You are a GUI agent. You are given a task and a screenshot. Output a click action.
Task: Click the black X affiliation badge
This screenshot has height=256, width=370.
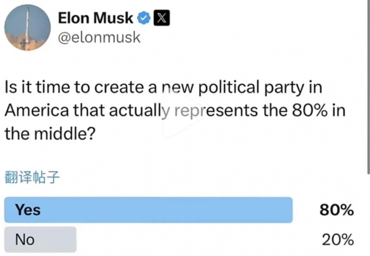[162, 18]
